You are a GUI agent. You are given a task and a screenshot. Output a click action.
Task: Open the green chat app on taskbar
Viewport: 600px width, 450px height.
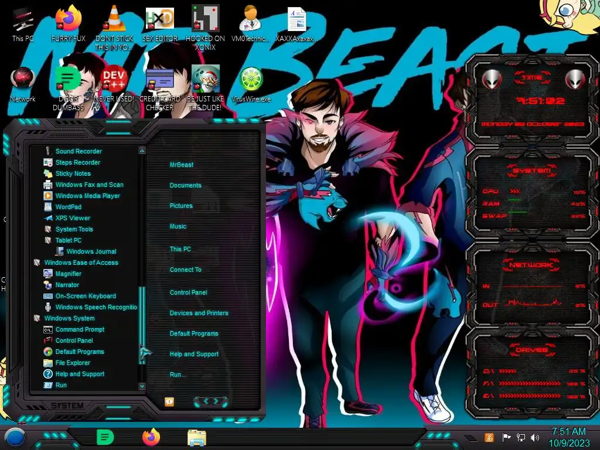pyautogui.click(x=105, y=437)
